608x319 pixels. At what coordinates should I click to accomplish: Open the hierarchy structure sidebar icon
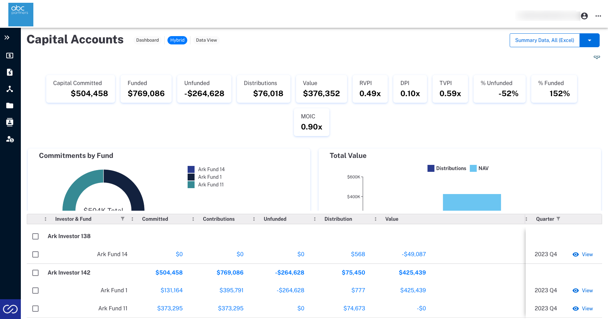pos(10,89)
